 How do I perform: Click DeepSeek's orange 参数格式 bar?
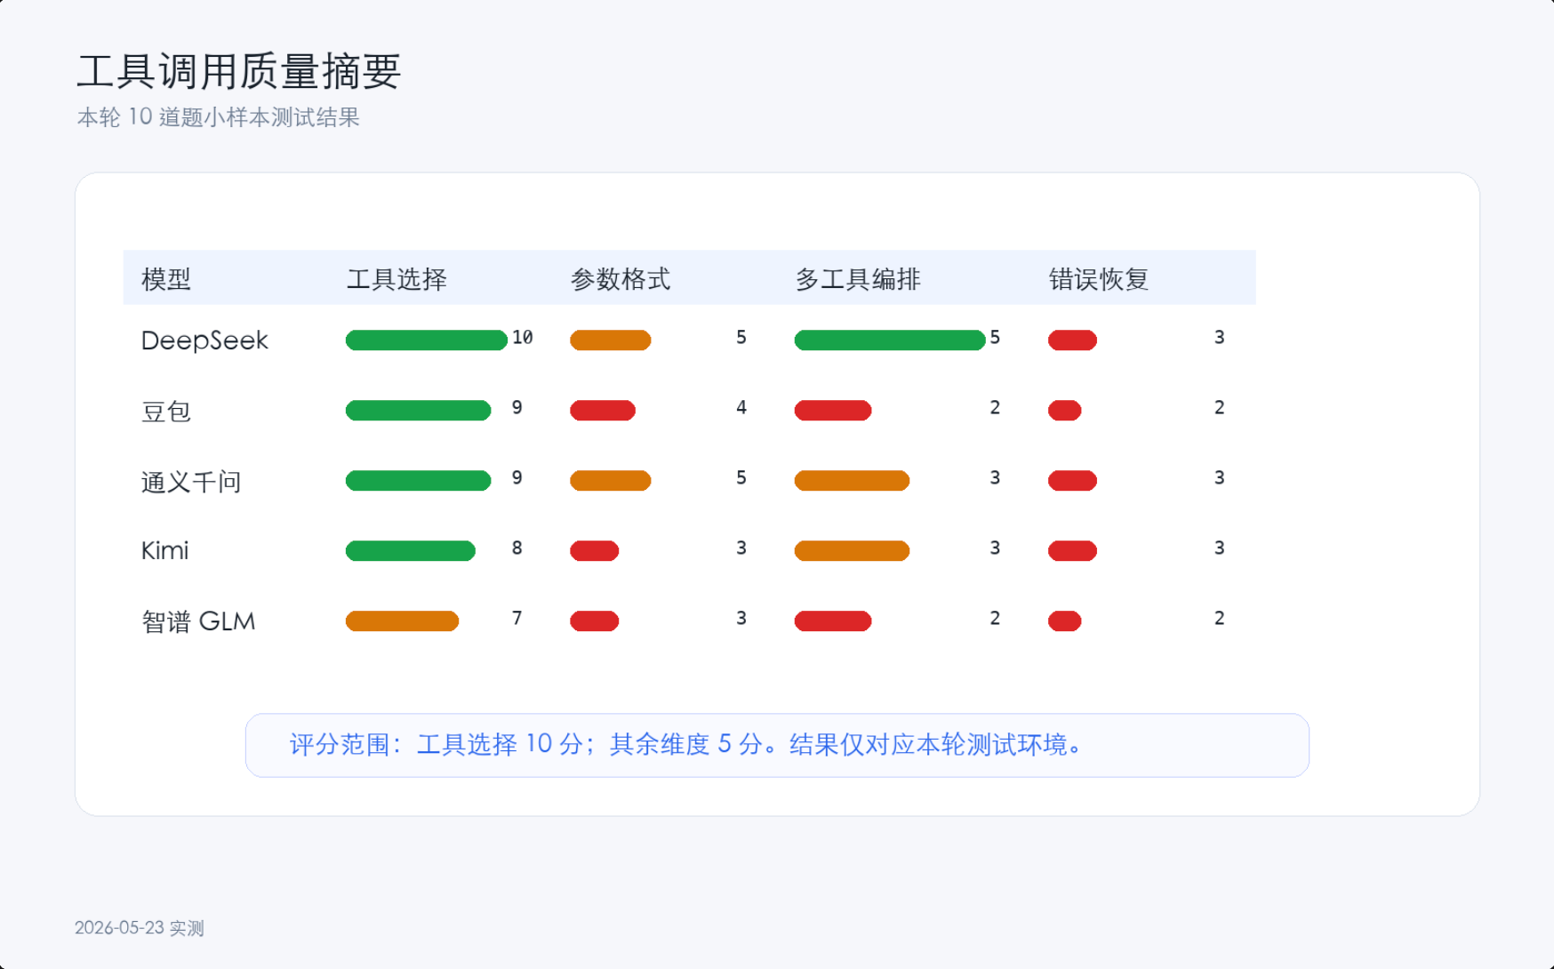click(611, 340)
